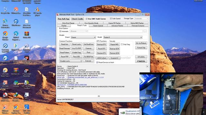Click the 'Driver Info' log line

click(80, 77)
